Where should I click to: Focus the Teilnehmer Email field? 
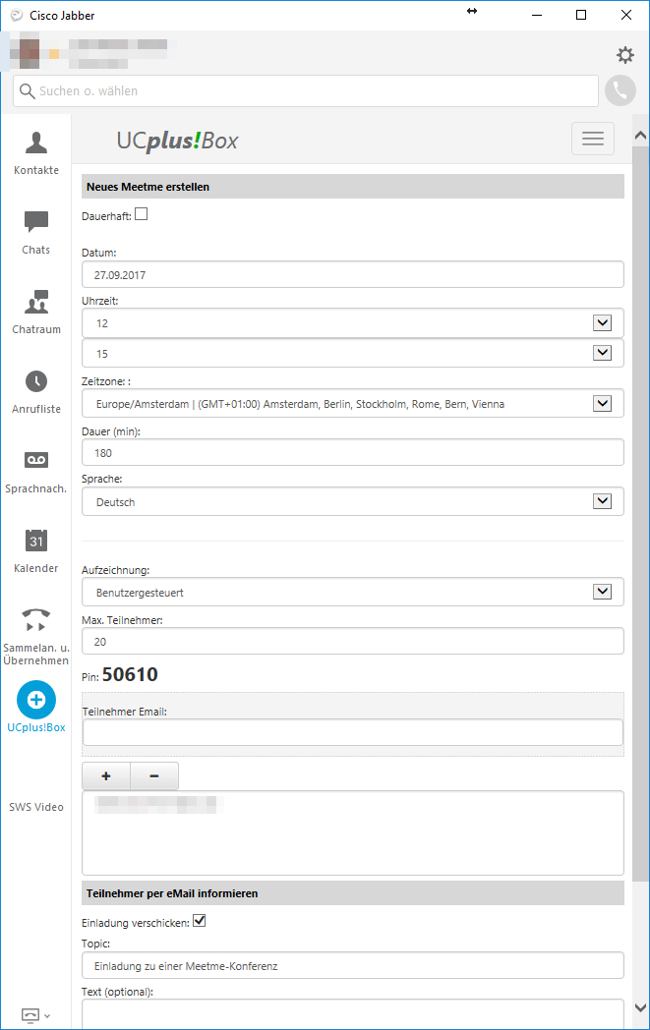(x=353, y=732)
